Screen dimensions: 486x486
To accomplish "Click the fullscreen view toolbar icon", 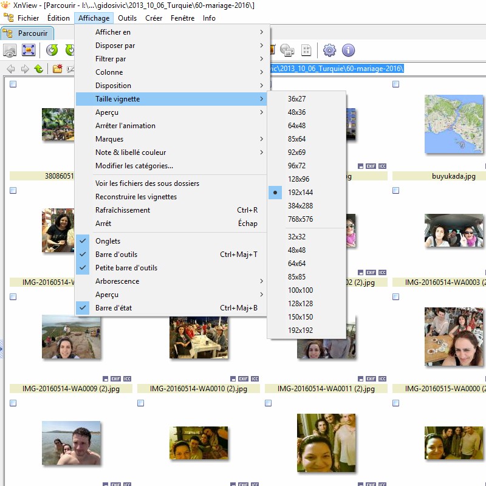I will [29, 50].
